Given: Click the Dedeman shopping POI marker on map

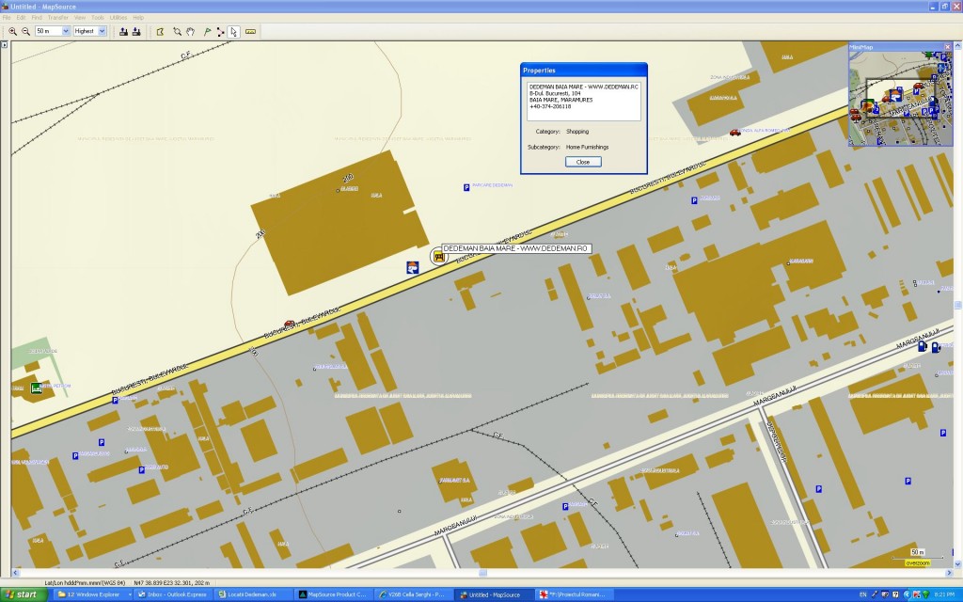Looking at the screenshot, I should click(x=438, y=256).
